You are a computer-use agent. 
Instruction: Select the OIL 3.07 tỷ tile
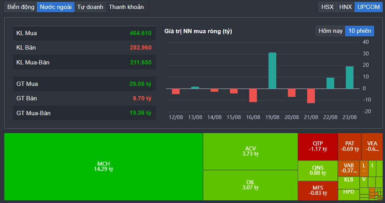coord(250,185)
